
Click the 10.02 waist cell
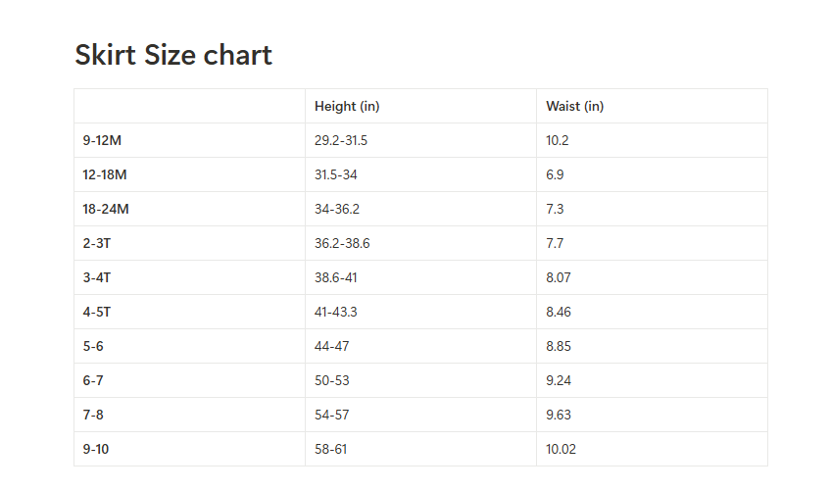click(x=561, y=449)
